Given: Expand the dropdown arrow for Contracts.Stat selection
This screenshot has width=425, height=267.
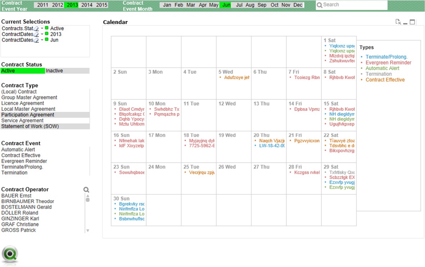Looking at the screenshot, I should (42, 28).
